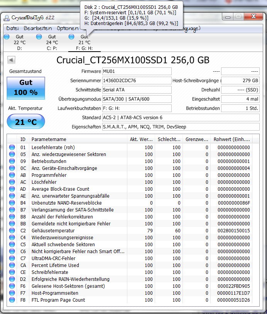The image size is (267, 314).
Task: Click the Standard field ACS-2 | ATA8-ACS version 6
Action: click(x=181, y=118)
